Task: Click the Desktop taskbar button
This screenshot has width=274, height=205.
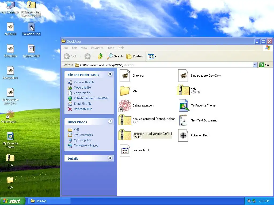Action: tap(49, 201)
